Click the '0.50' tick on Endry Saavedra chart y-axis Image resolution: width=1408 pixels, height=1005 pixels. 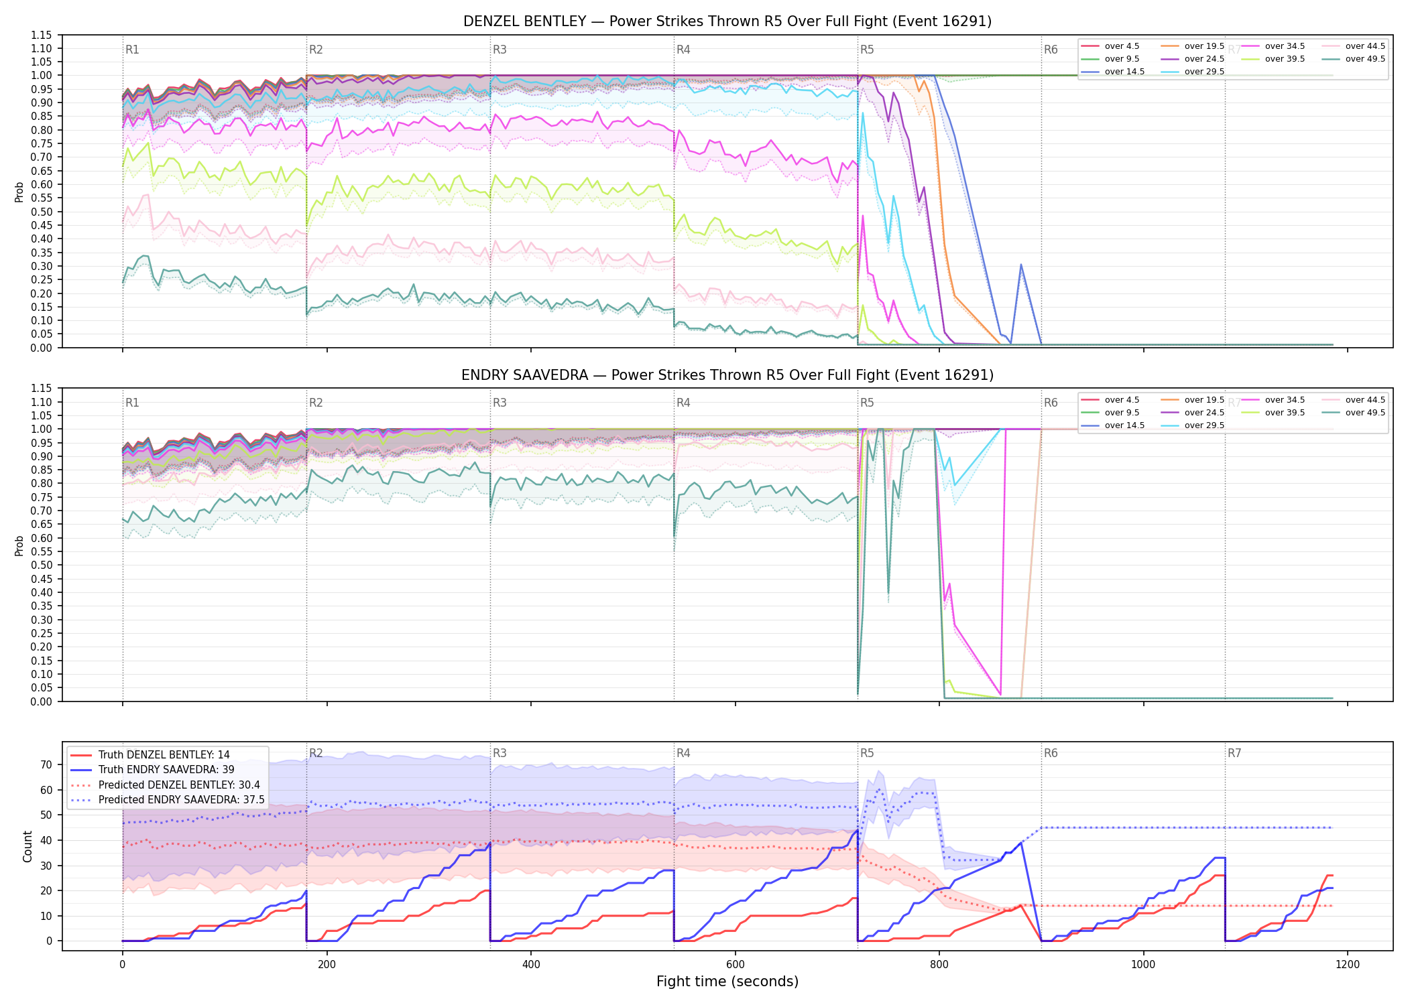41,565
